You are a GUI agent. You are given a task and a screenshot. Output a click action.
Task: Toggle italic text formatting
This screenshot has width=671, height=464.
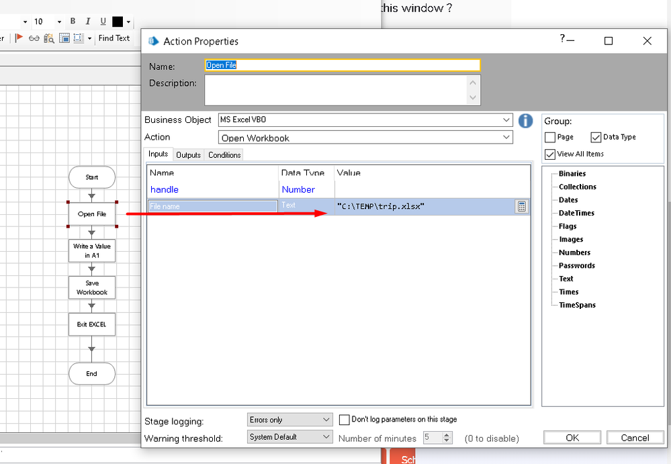pos(88,21)
